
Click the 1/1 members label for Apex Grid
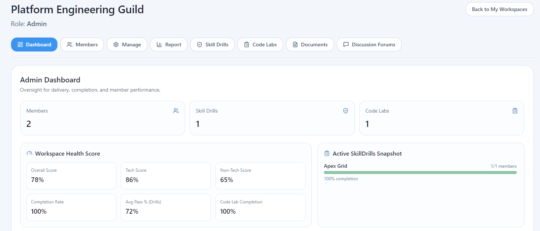click(x=503, y=166)
